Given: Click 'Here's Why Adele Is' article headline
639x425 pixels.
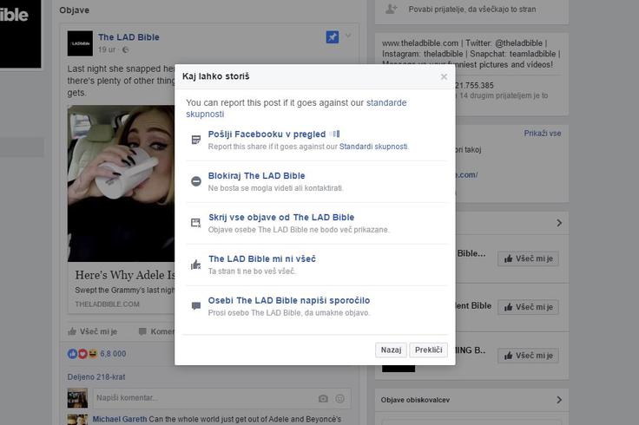Looking at the screenshot, I should [x=125, y=275].
